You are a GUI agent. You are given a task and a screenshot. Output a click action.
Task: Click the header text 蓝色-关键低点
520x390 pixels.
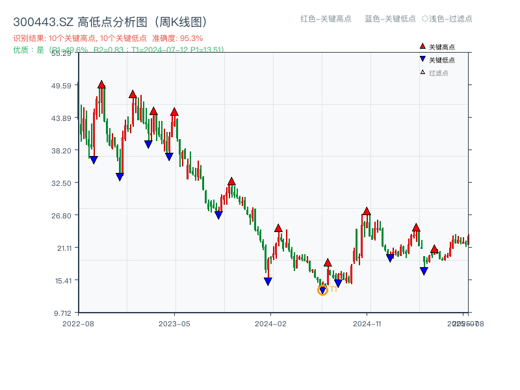pos(390,19)
